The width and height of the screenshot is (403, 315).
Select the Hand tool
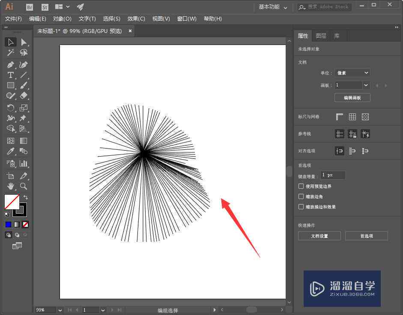pos(11,186)
